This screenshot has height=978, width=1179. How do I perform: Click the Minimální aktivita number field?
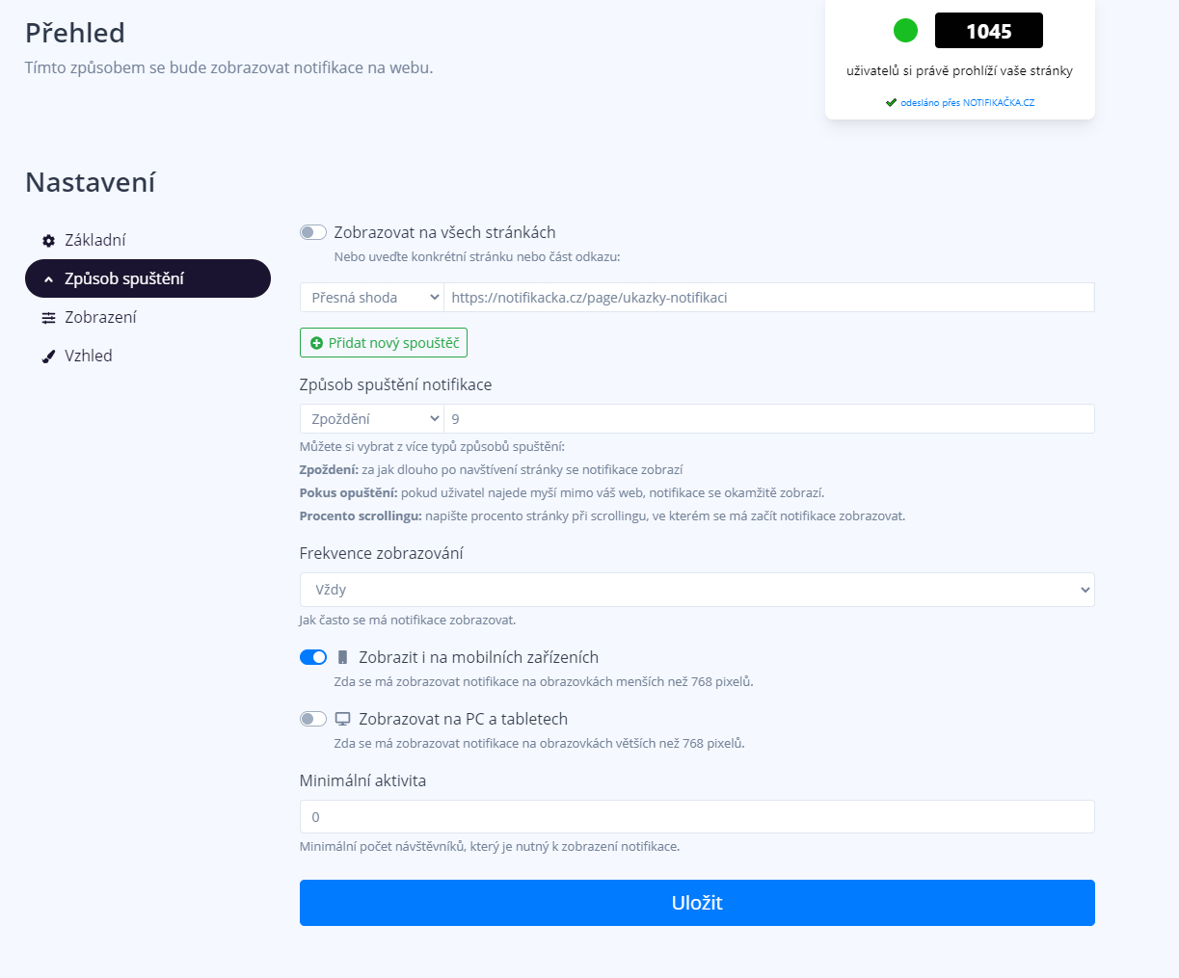point(697,817)
